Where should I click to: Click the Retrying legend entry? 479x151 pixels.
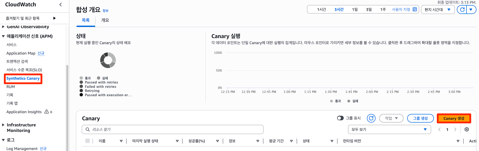[89, 91]
